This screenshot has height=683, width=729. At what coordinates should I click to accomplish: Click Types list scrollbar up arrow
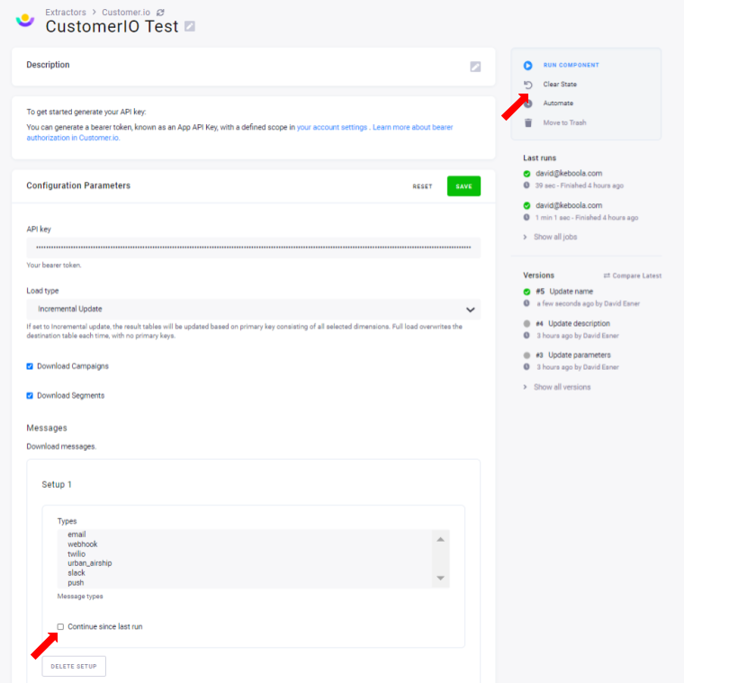point(440,540)
